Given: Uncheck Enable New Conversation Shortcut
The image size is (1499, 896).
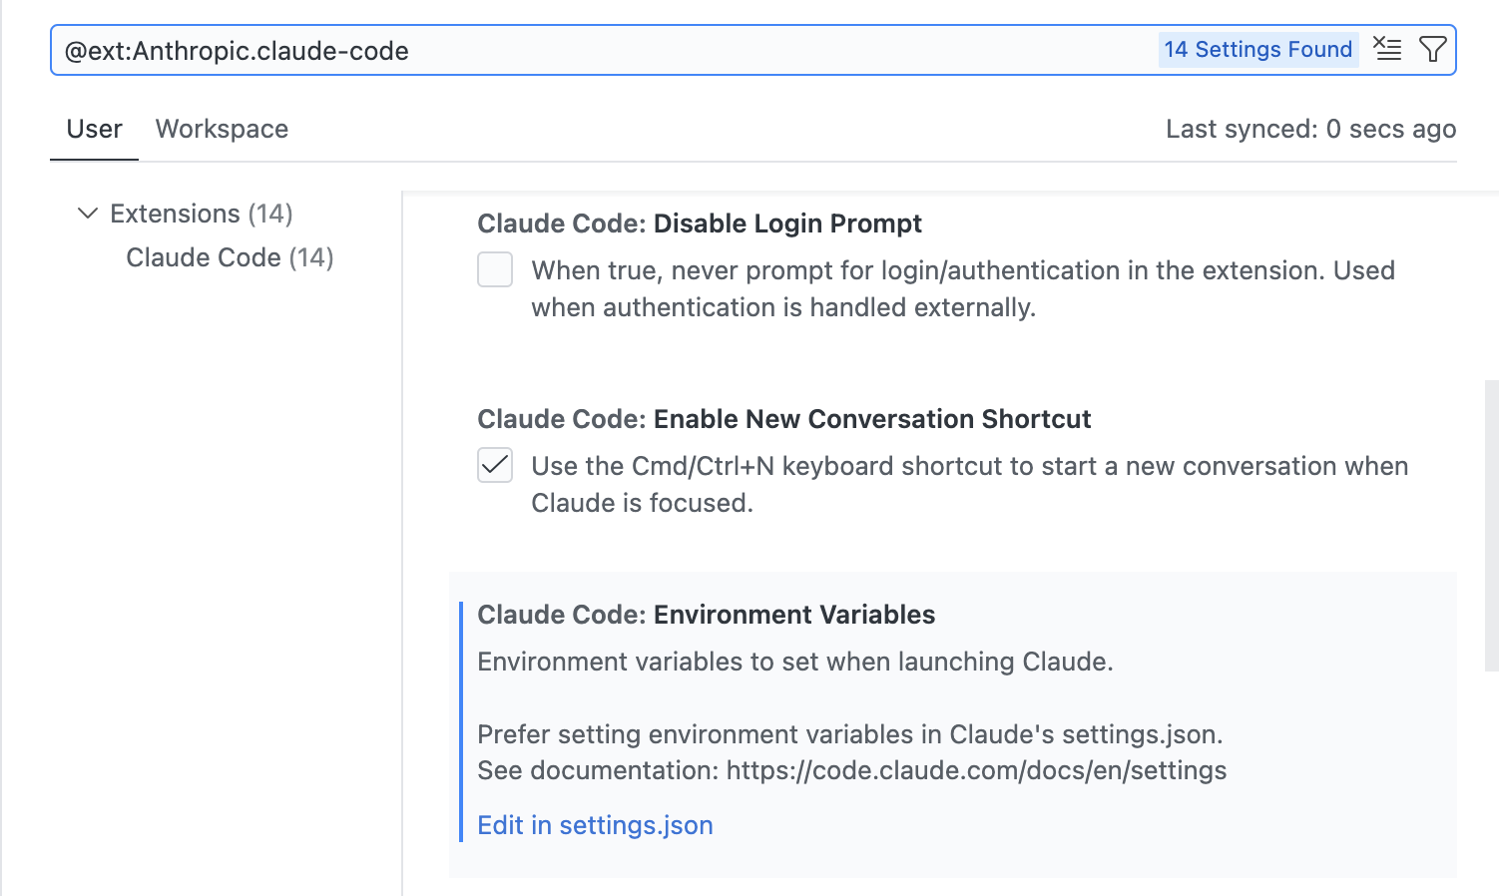Looking at the screenshot, I should (495, 465).
